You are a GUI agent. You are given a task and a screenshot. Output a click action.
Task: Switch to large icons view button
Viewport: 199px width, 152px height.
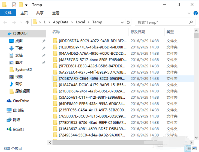195,148
